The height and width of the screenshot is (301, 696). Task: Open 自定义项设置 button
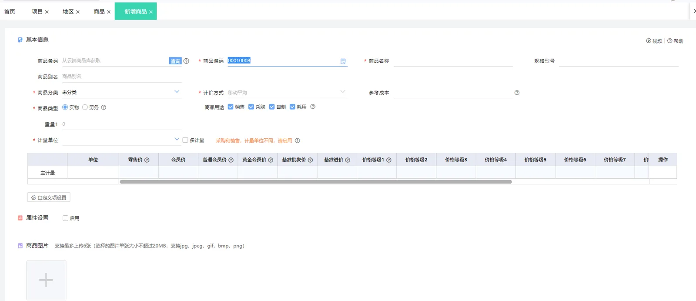pos(49,197)
